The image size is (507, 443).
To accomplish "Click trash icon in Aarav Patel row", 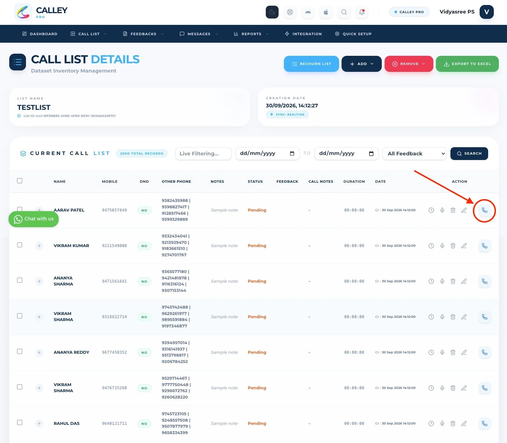I will [453, 210].
